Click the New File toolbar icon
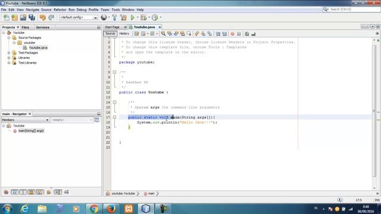The width and height of the screenshot is (381, 214). coord(7,17)
